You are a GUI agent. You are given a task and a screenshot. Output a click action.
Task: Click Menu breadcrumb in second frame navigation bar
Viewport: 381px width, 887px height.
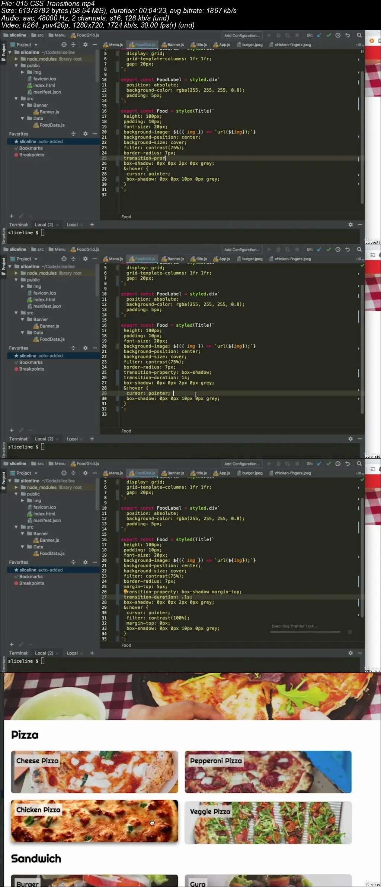(57, 250)
